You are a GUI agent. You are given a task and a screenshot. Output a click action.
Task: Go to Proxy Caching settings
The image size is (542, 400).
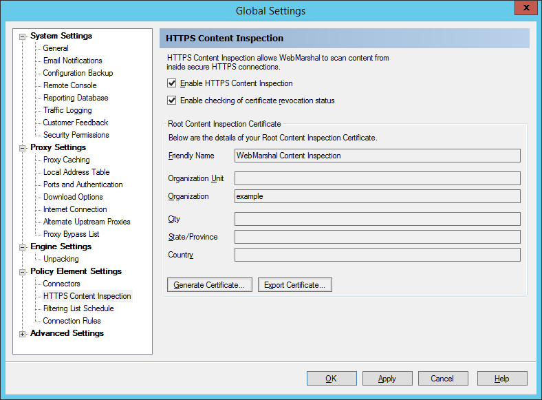[x=66, y=160]
